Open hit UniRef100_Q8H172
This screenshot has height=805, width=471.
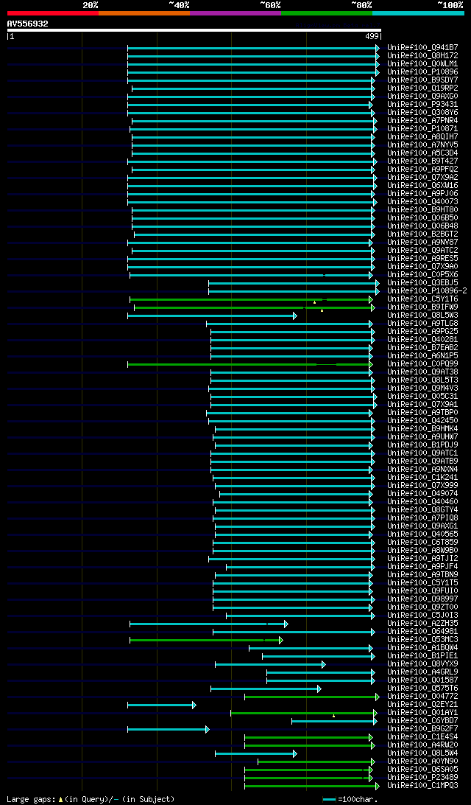coord(423,56)
